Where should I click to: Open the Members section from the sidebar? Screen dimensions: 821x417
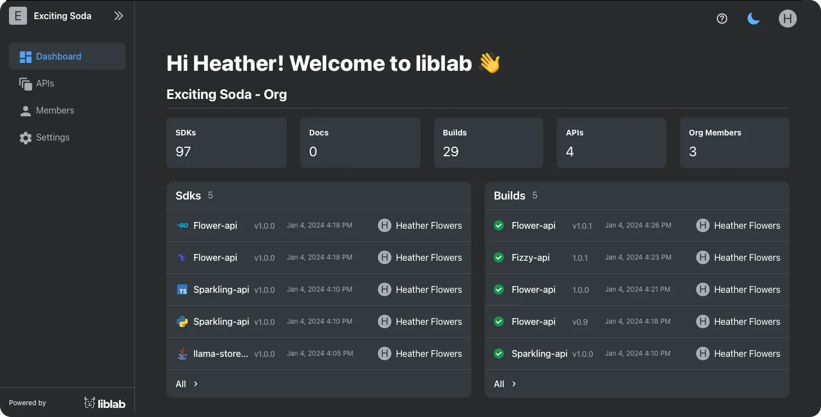click(55, 110)
